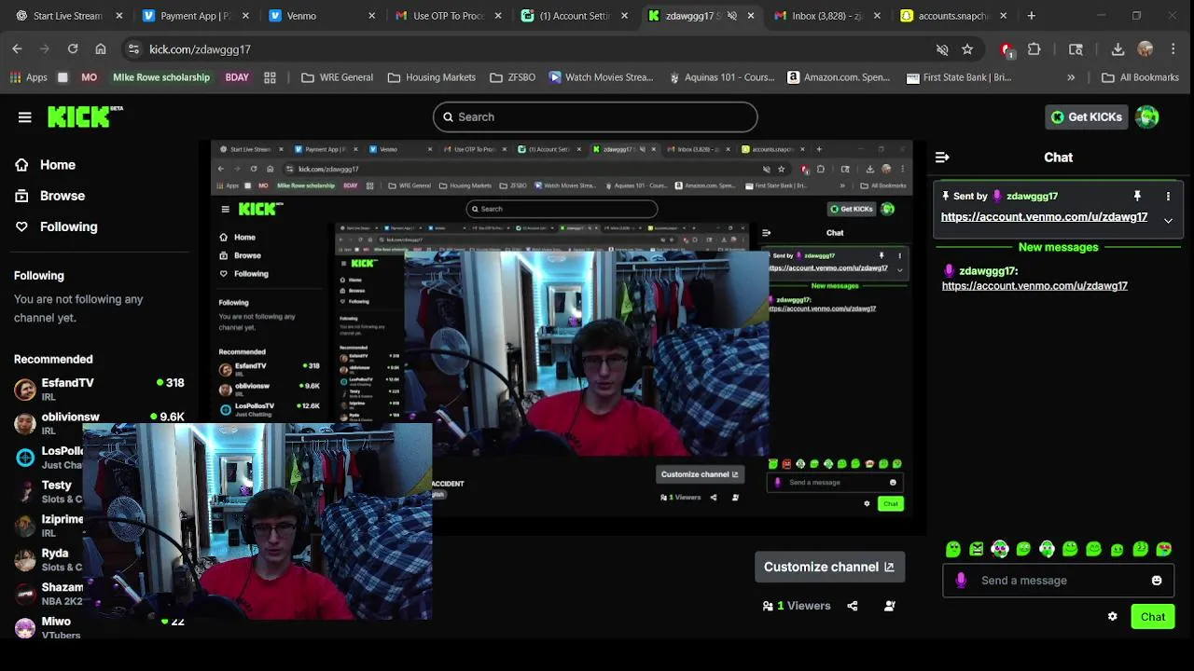1194x671 pixels.
Task: Open WRE General bookmarks folder
Action: 337,77
